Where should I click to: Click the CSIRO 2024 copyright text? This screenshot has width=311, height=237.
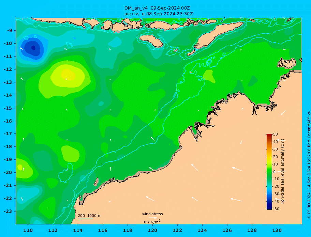click(x=309, y=165)
